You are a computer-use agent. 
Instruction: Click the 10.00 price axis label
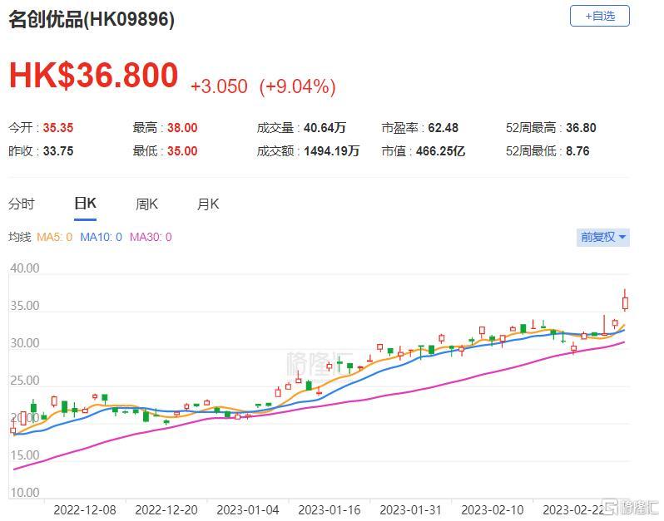tap(25, 492)
